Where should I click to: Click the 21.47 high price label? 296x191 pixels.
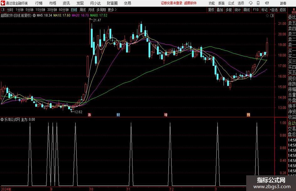pos(97,20)
